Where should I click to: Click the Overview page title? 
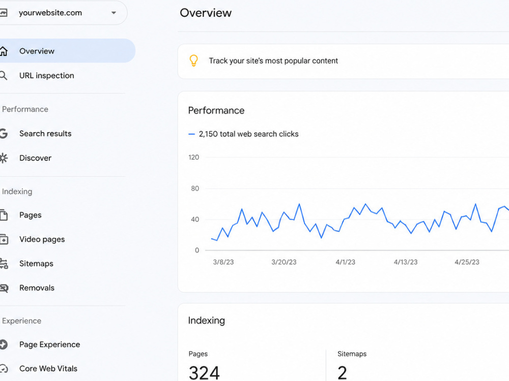206,13
